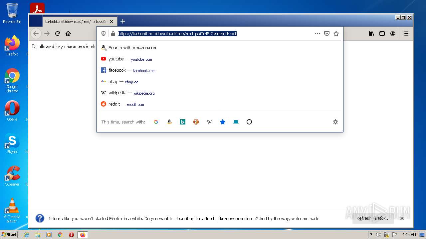Search this time with Wikipedia icon
Screen dimensions: 426x239
tap(209, 122)
